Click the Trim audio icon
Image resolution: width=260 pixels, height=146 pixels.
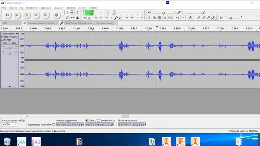point(165,17)
